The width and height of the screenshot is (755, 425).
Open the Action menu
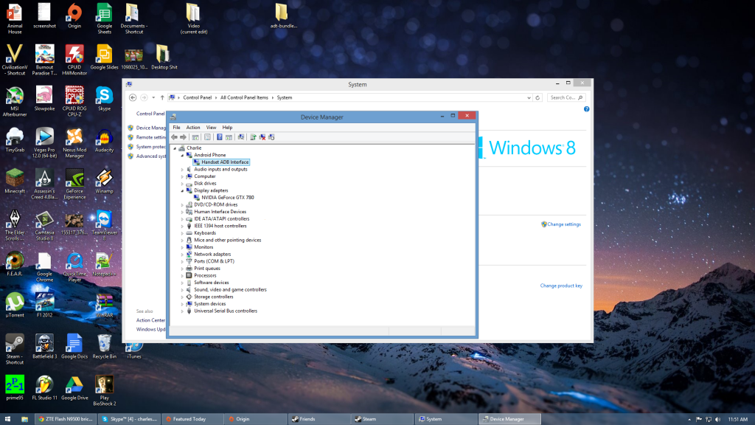point(192,127)
